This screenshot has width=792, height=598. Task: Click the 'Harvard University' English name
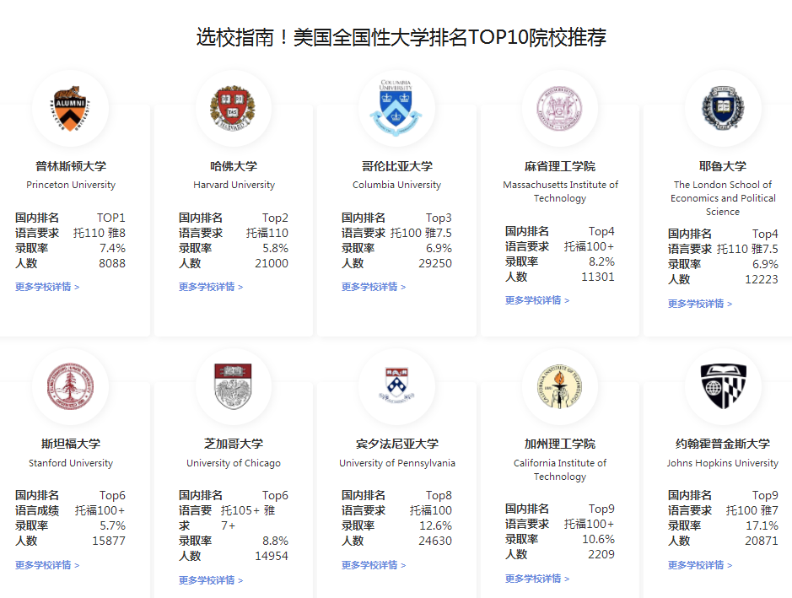234,185
